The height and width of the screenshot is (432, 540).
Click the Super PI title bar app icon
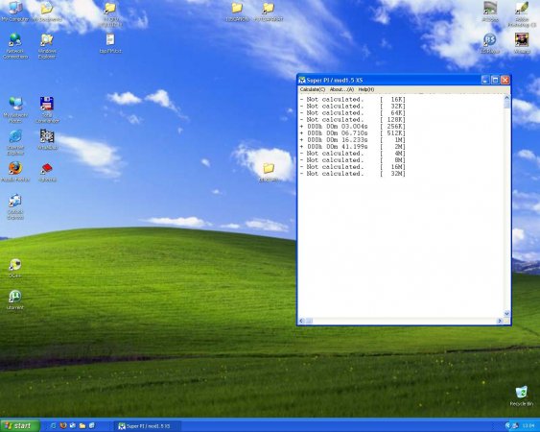point(302,81)
